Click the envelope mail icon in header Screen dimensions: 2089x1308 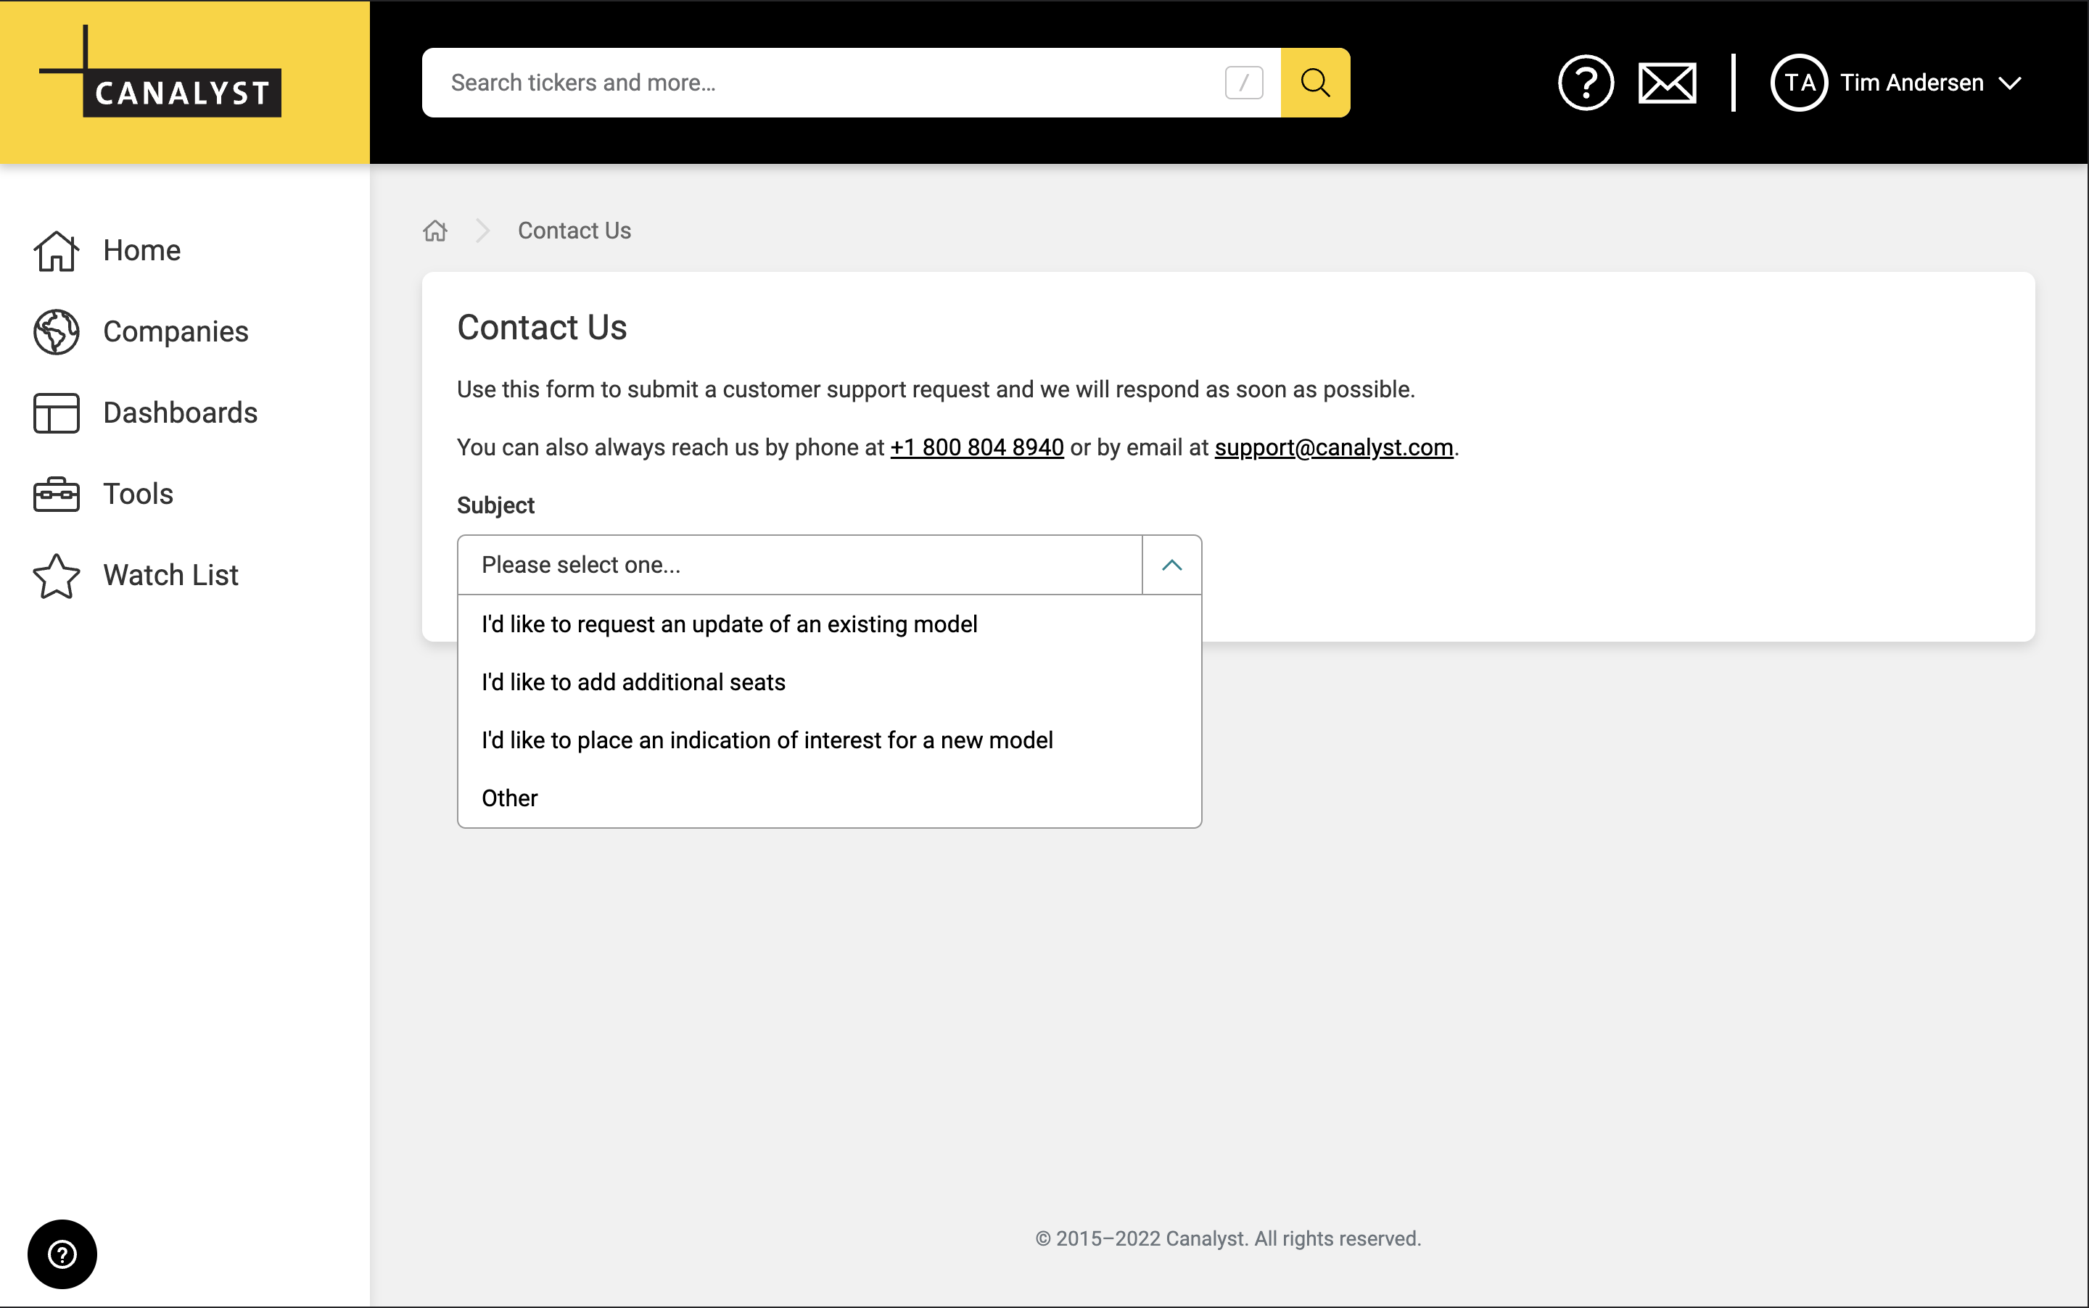point(1667,83)
